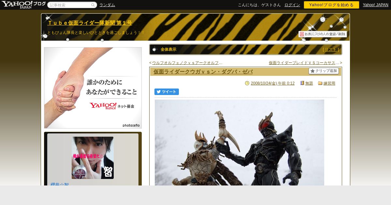
Task: Click the folder icon beside 練習用
Action: (320, 83)
